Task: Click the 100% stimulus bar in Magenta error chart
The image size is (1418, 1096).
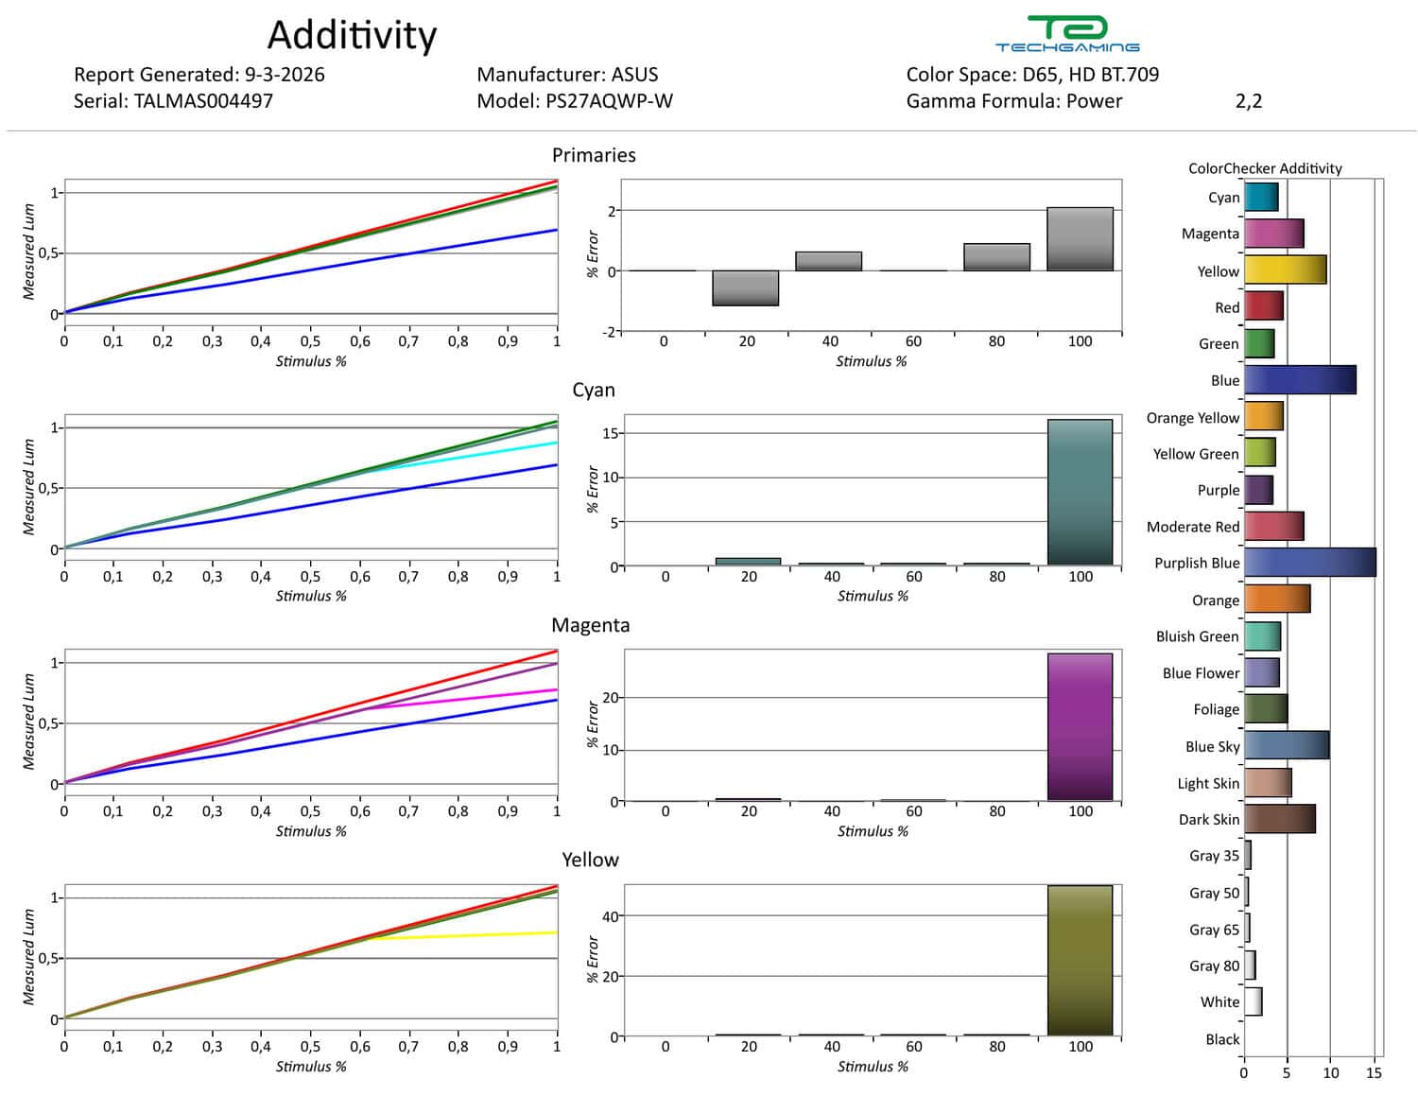Action: tap(1080, 726)
